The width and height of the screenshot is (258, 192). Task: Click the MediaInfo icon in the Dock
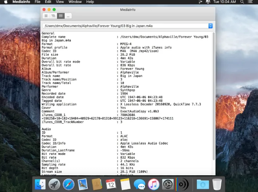pyautogui.click(x=182, y=184)
